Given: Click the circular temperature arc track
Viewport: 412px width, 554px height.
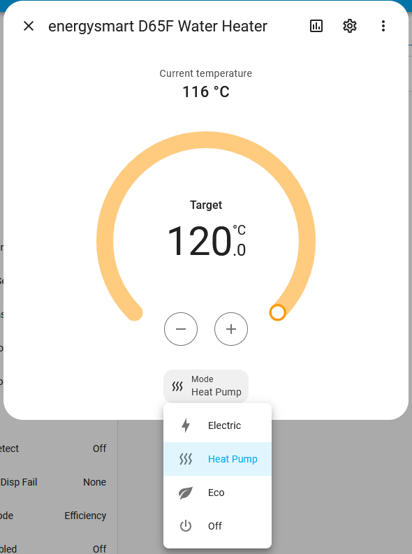Looking at the screenshot, I should click(x=206, y=140).
